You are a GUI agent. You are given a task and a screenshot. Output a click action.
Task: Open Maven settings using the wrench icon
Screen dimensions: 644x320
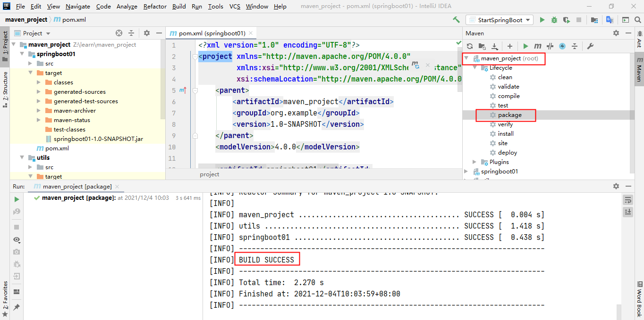[590, 46]
